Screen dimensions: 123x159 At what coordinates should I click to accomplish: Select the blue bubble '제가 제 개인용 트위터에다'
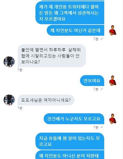click(70, 13)
